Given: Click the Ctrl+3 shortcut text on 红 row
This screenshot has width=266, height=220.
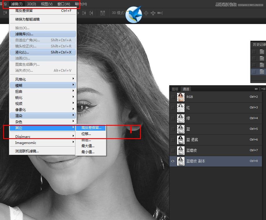Looking at the screenshot, I should (254, 108).
